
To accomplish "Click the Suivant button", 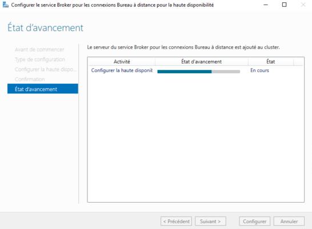I will tap(210, 221).
